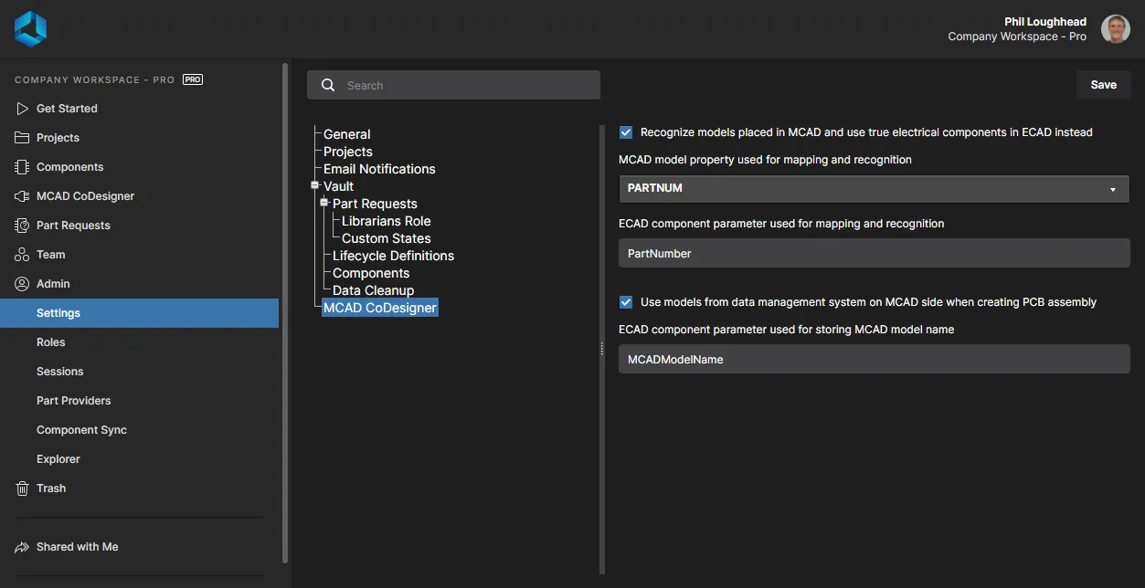Click the PartNumber ECAD parameter field
The height and width of the screenshot is (588, 1145).
coord(874,254)
